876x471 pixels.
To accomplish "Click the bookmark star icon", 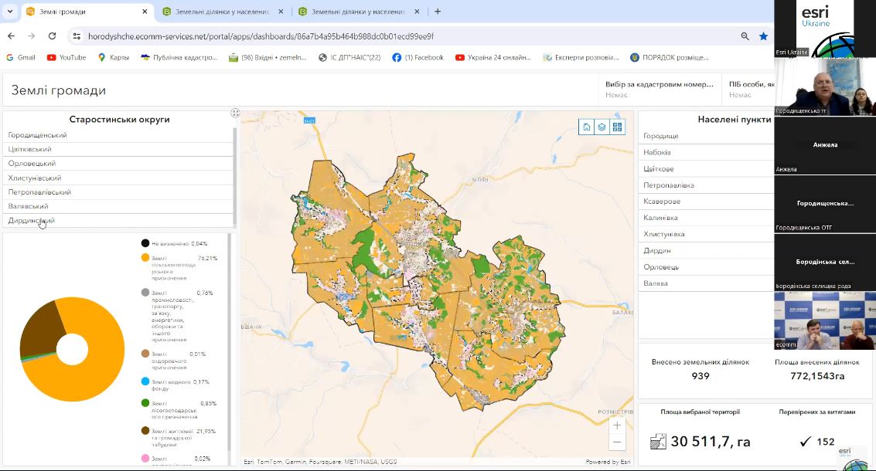I will click(x=763, y=36).
